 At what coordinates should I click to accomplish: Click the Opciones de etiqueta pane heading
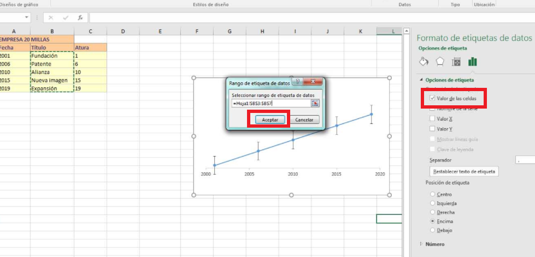coord(443,48)
